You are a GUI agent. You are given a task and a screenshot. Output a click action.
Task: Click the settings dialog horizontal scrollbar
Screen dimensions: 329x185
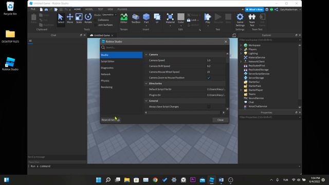[x=185, y=113]
